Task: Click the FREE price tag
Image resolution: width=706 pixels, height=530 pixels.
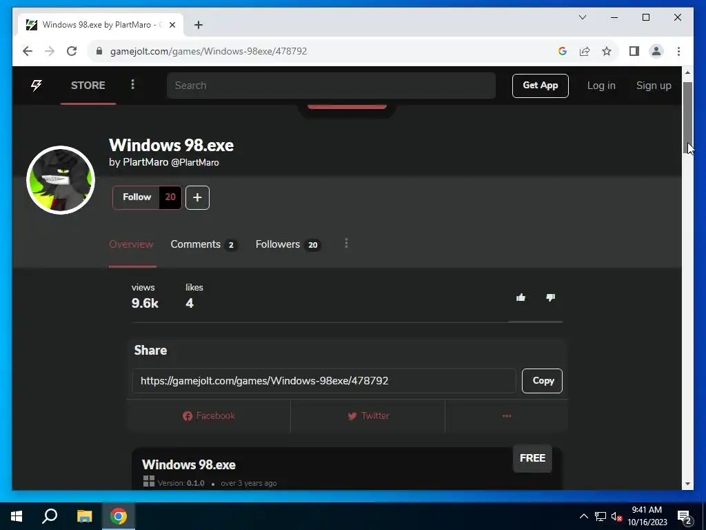Action: tap(532, 458)
